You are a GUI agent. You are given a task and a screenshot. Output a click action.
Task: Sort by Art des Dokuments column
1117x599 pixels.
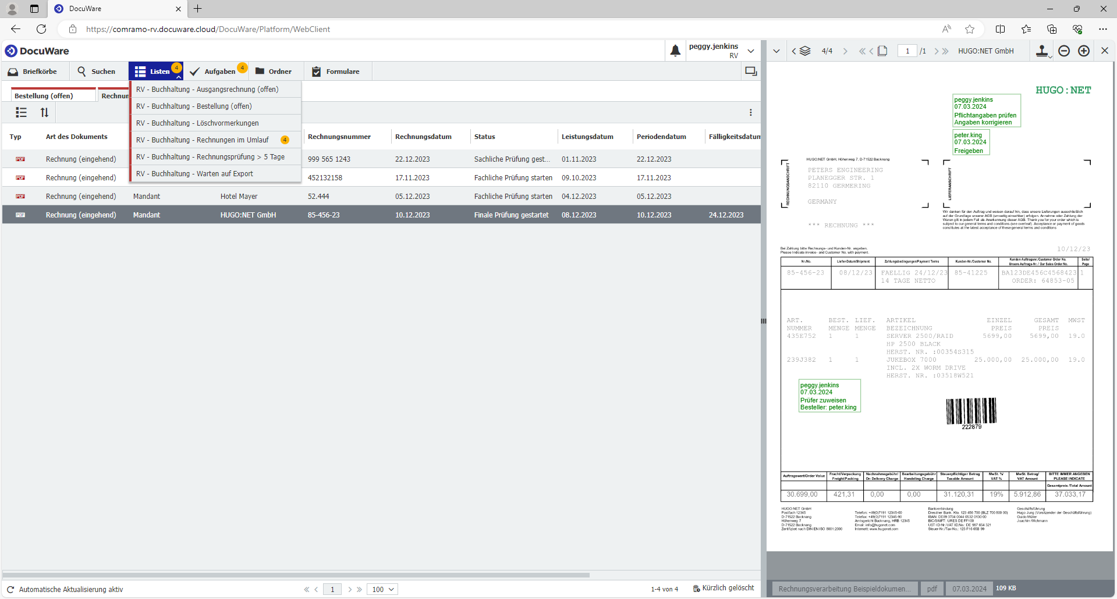77,137
